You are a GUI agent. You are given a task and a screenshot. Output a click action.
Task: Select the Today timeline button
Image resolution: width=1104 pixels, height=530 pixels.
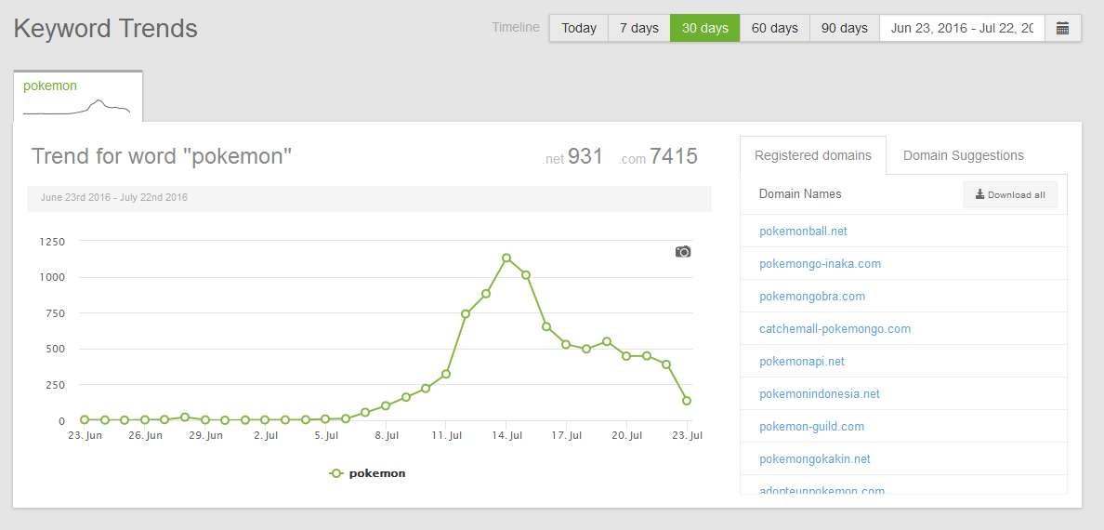pos(579,28)
